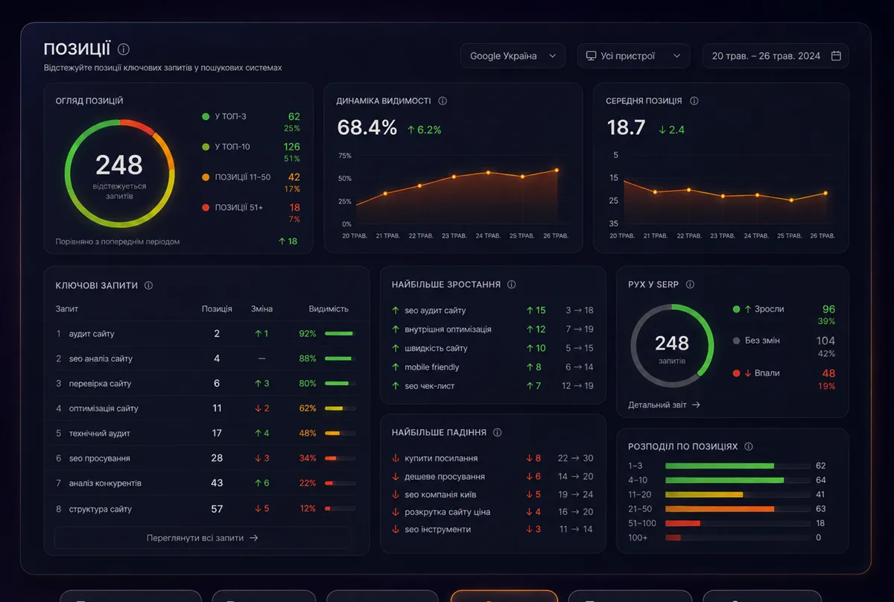Image resolution: width=894 pixels, height=602 pixels.
Task: Select seo компанія київ decline entry
Action: click(x=492, y=494)
